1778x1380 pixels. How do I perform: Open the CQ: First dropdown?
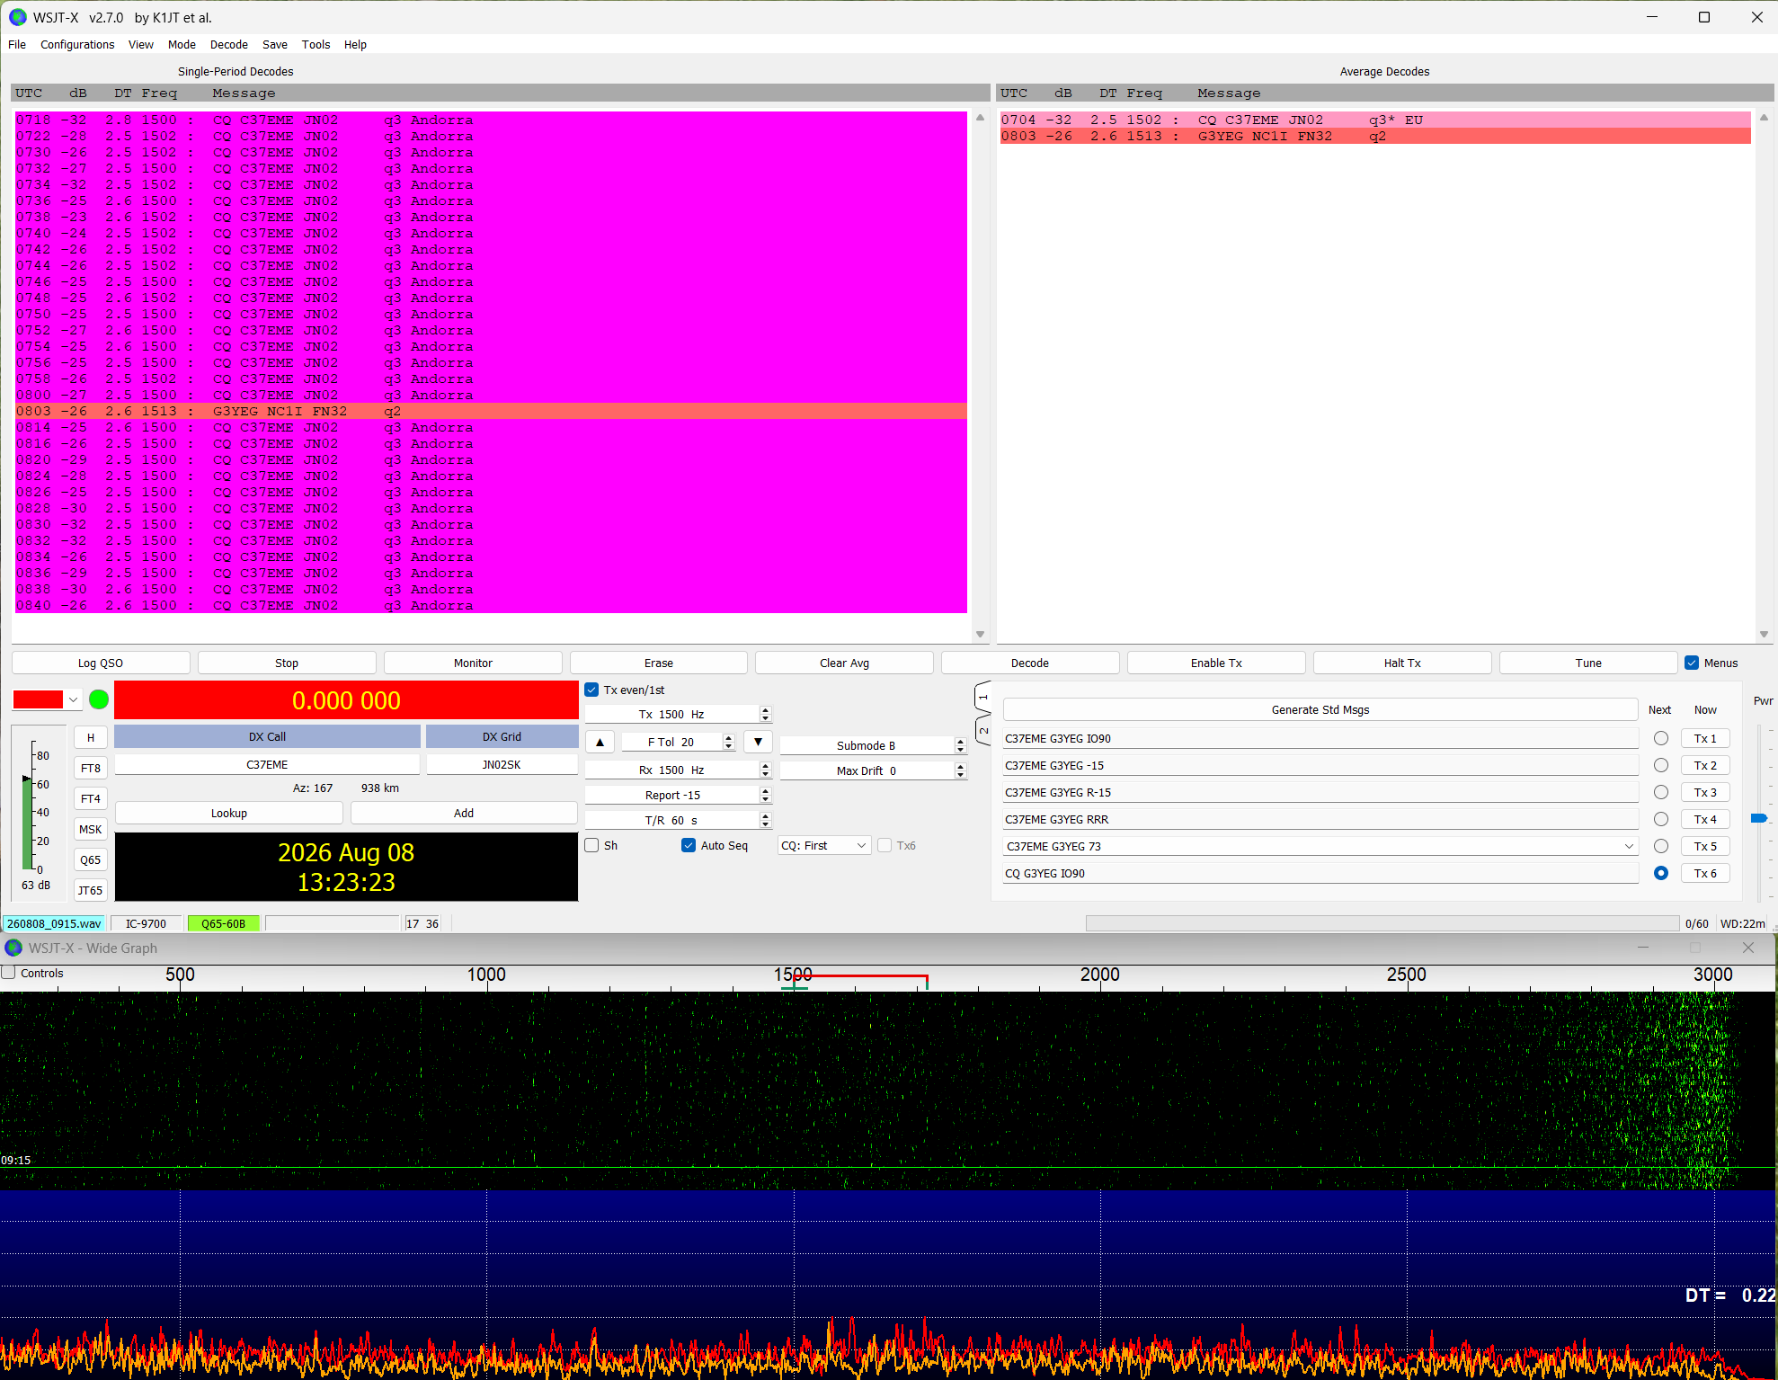pyautogui.click(x=824, y=846)
